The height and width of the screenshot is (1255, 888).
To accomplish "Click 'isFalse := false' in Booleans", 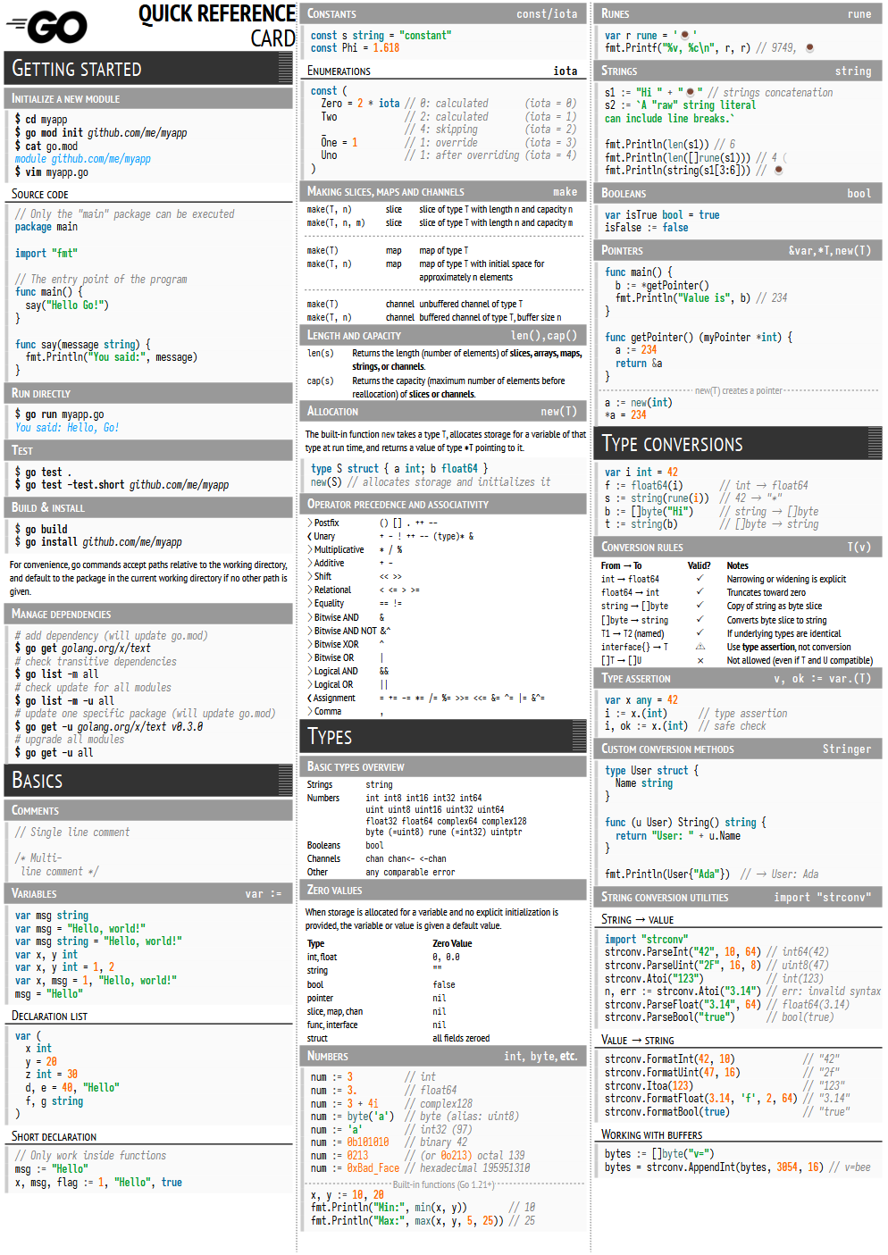I will pyautogui.click(x=647, y=228).
